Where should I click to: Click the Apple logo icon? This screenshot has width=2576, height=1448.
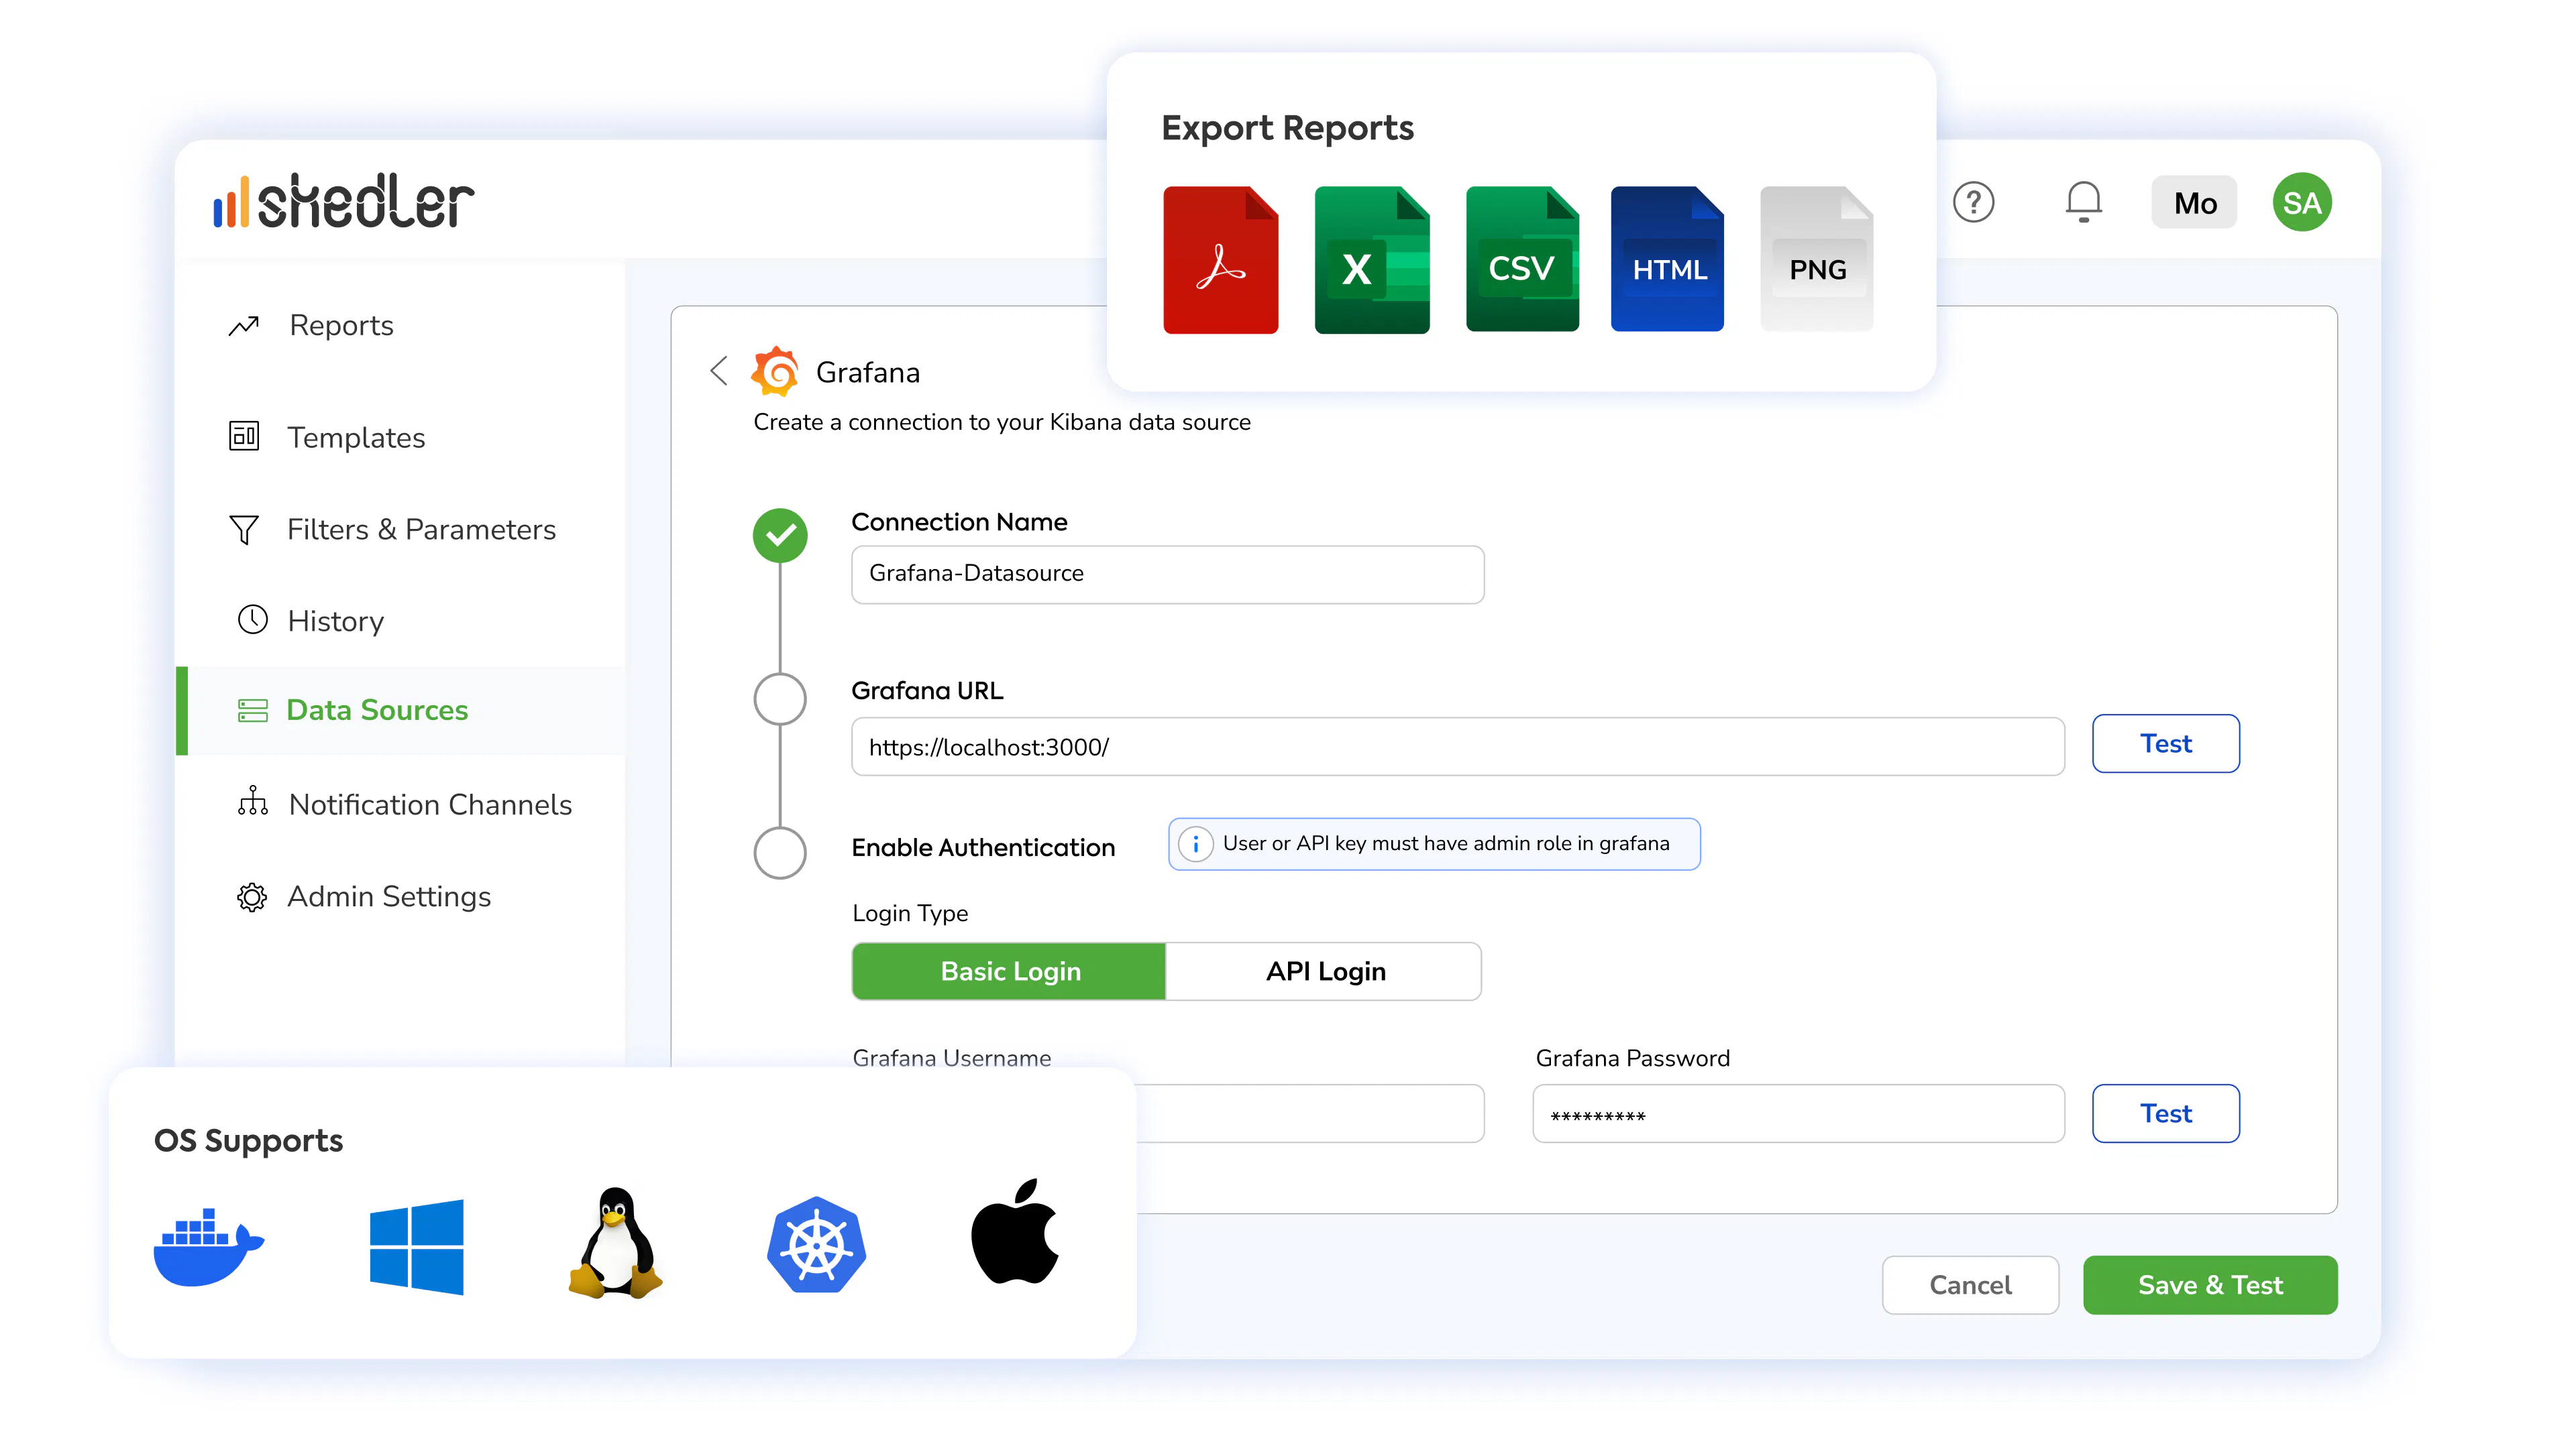point(1016,1231)
